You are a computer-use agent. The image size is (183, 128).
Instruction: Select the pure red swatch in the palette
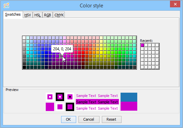point(83,53)
